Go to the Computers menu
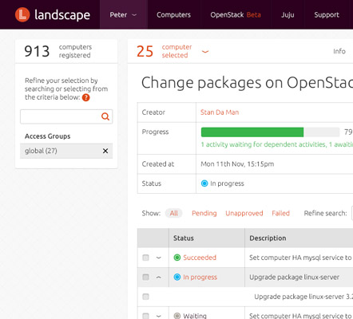Screen dimensions: 353x319 pos(173,15)
